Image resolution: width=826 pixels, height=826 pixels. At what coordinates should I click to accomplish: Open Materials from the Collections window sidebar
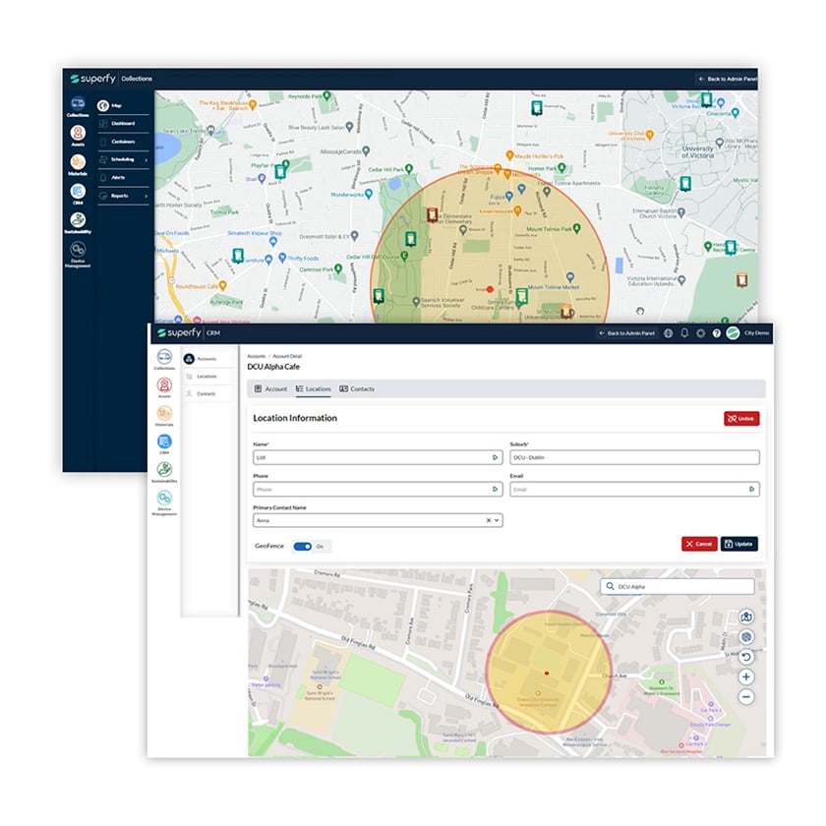(78, 162)
